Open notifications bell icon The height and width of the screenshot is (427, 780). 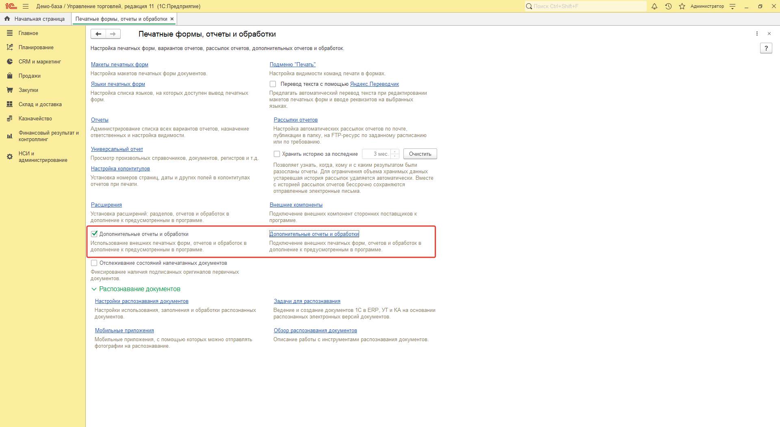pos(654,6)
